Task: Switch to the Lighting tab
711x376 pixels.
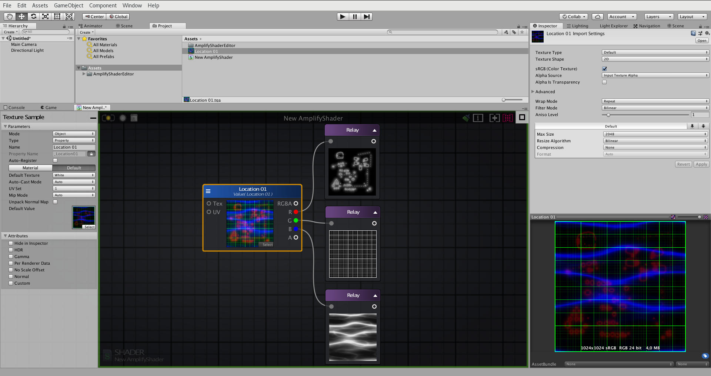Action: pyautogui.click(x=577, y=26)
